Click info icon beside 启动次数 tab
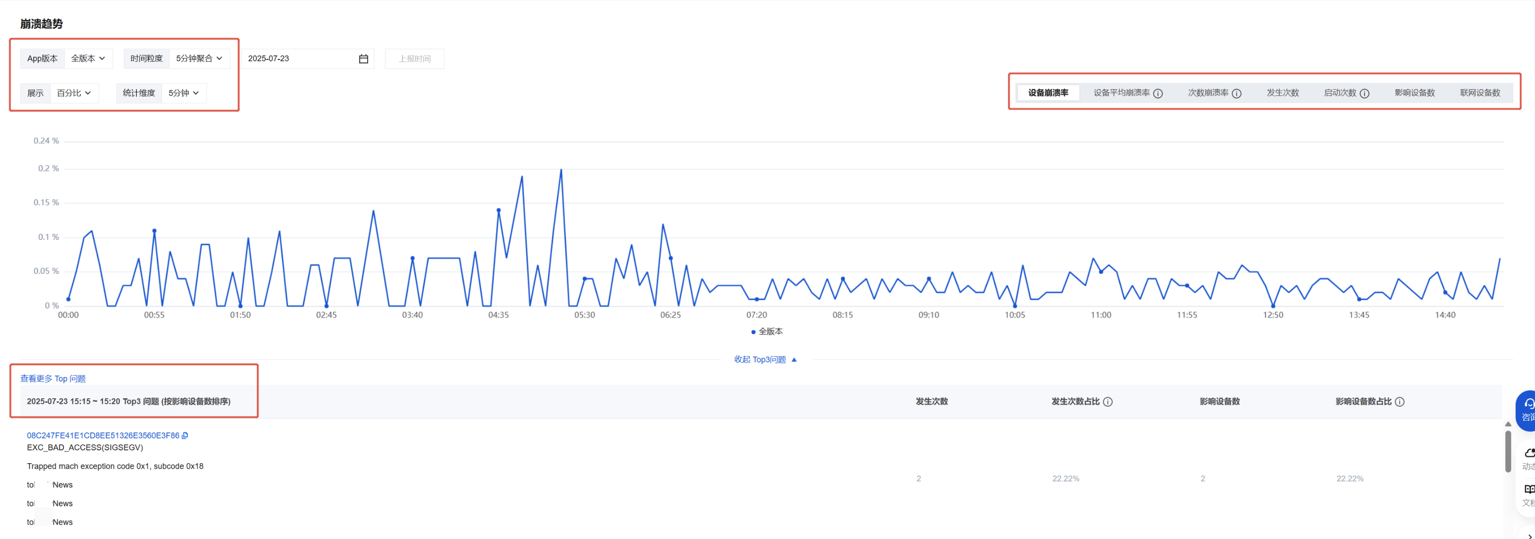This screenshot has width=1535, height=539. coord(1365,94)
